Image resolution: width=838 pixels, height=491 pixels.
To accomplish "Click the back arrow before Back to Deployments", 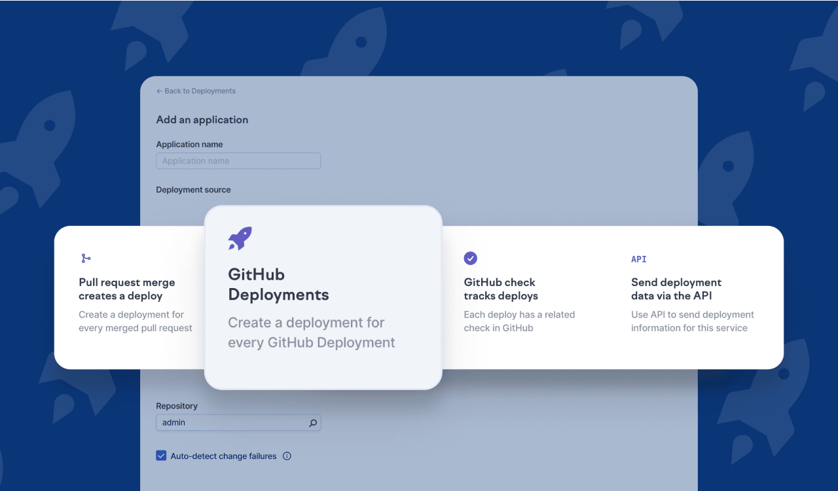I will click(159, 91).
